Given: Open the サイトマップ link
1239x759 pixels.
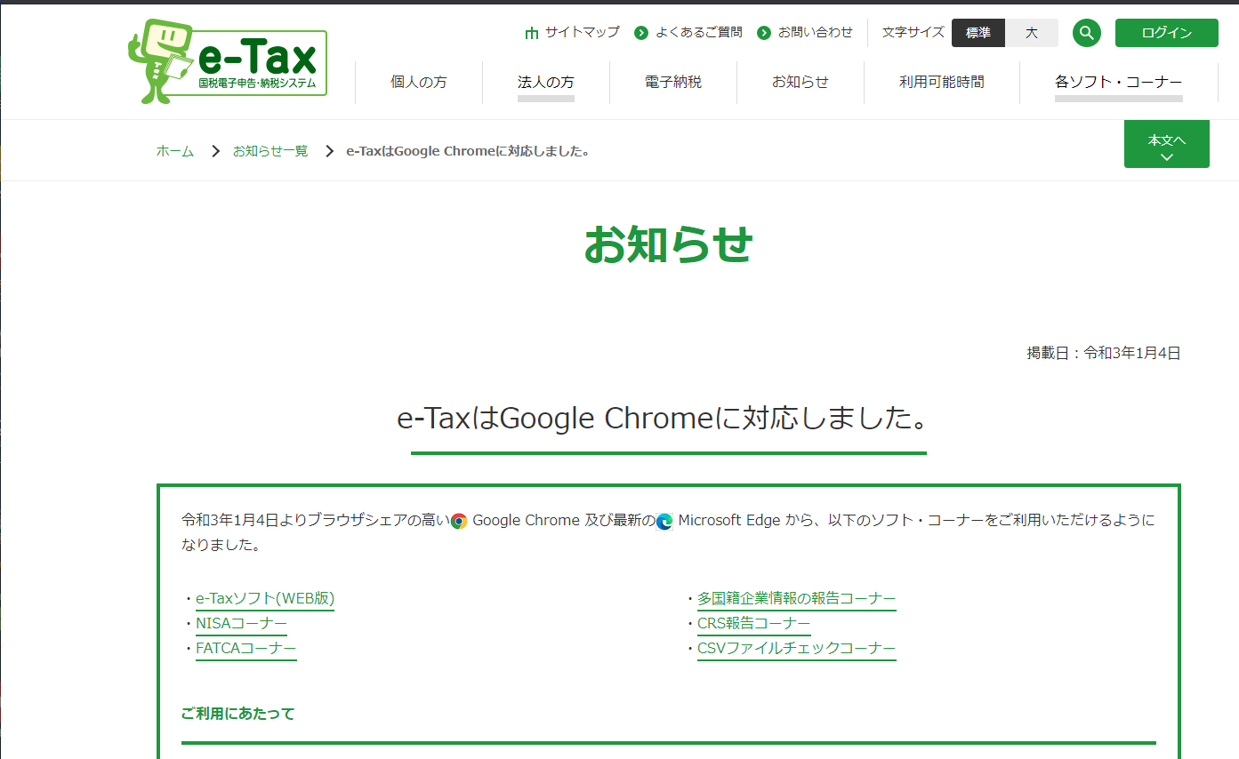Looking at the screenshot, I should (583, 33).
